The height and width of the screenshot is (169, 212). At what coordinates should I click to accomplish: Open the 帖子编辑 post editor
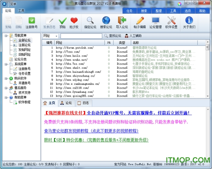tap(140, 23)
